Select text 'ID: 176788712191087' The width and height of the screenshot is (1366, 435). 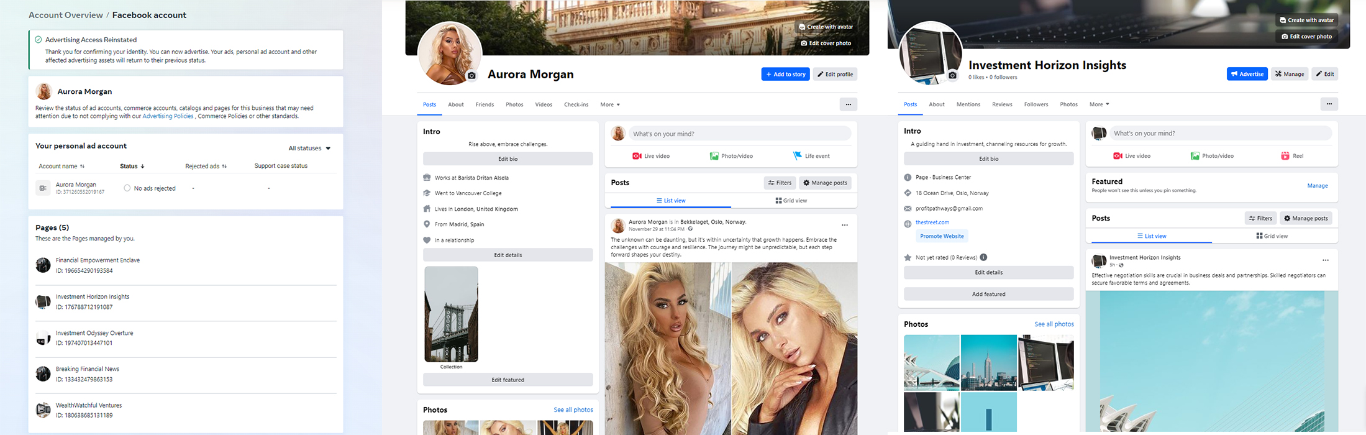click(84, 307)
